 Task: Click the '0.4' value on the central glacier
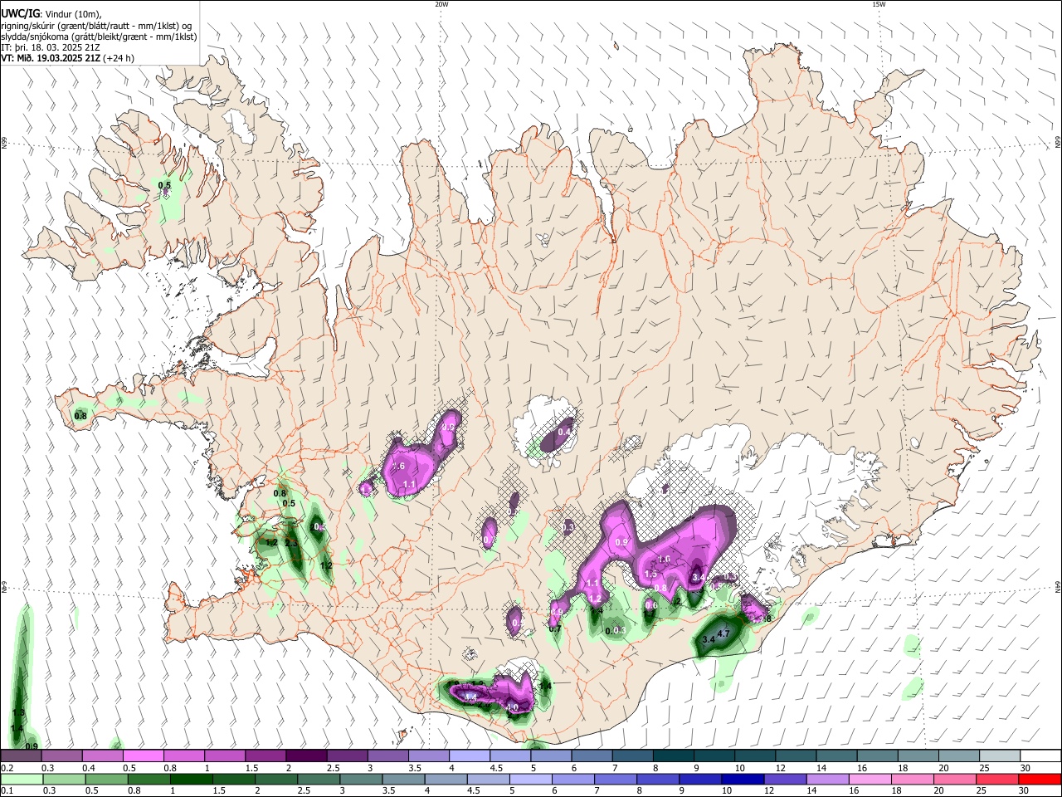click(x=564, y=433)
